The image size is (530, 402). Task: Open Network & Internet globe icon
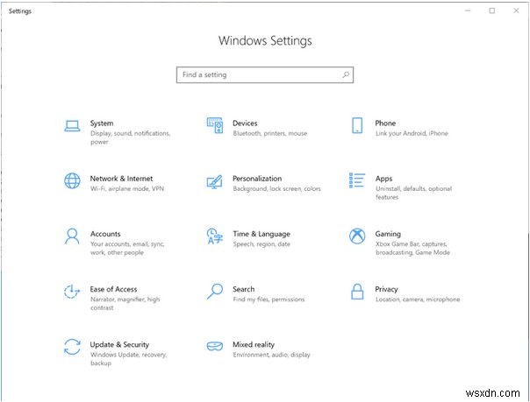pos(72,180)
